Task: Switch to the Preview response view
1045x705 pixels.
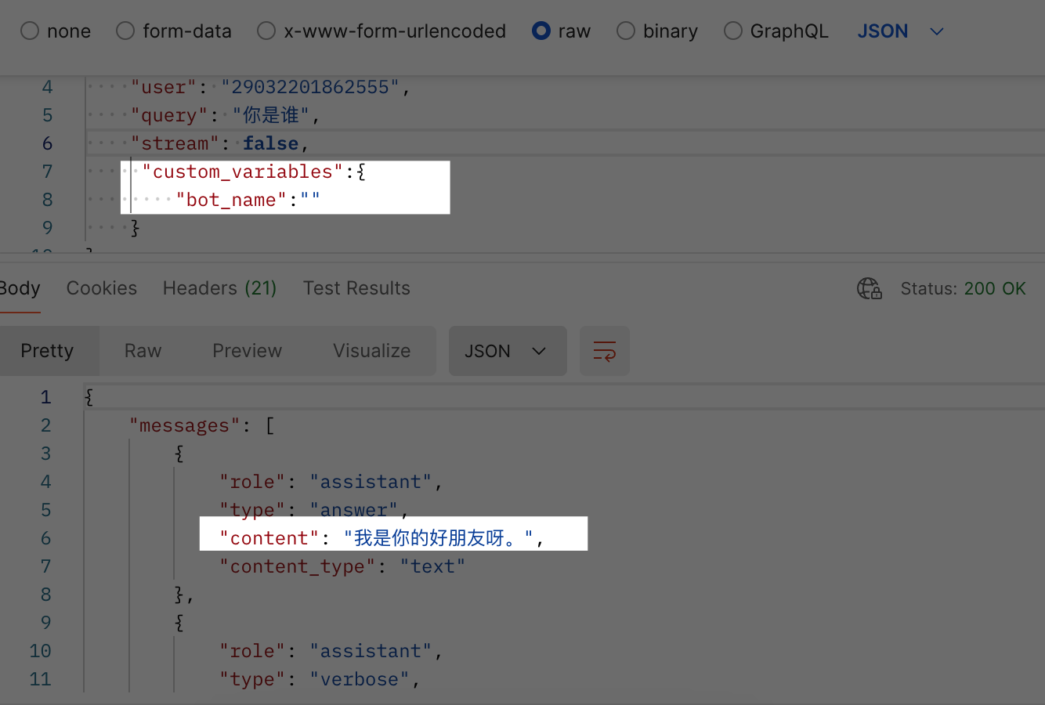Action: pyautogui.click(x=248, y=351)
